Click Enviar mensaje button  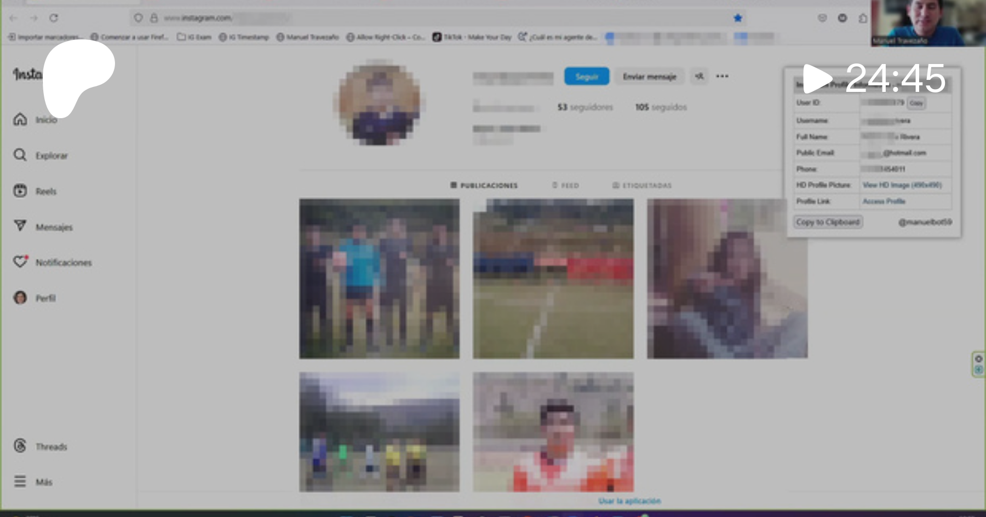649,77
